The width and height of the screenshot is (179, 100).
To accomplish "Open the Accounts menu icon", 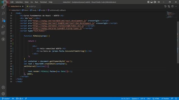I will click(3, 87).
